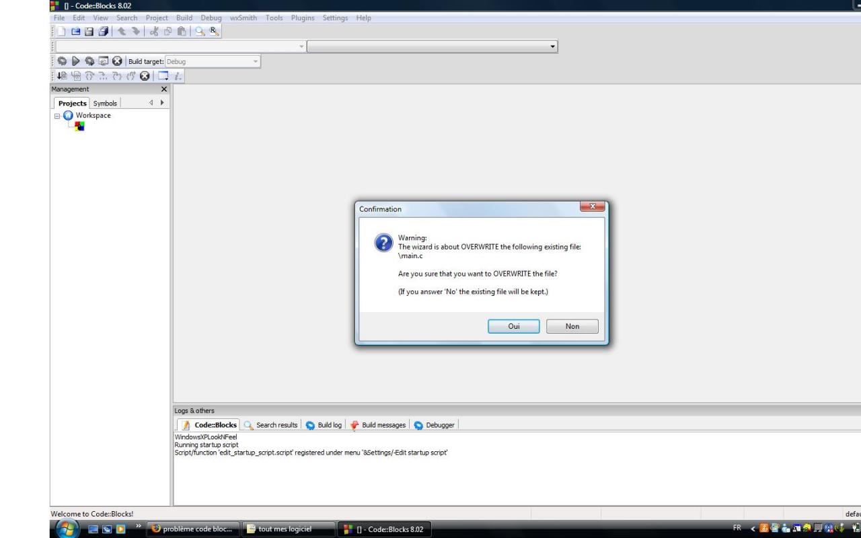Click the Abort build icon
This screenshot has width=861, height=538.
pos(118,61)
